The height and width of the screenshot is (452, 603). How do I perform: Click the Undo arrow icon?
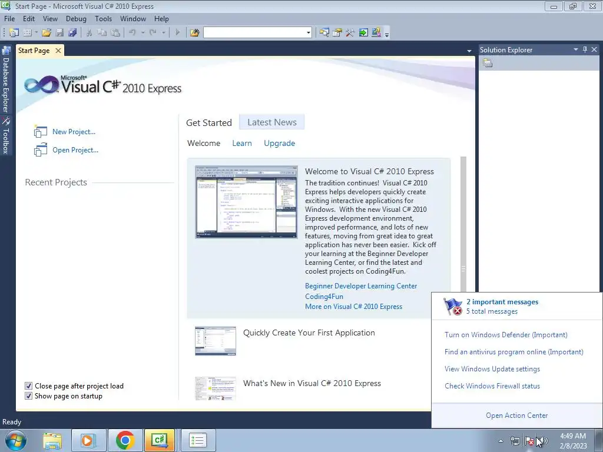[132, 33]
